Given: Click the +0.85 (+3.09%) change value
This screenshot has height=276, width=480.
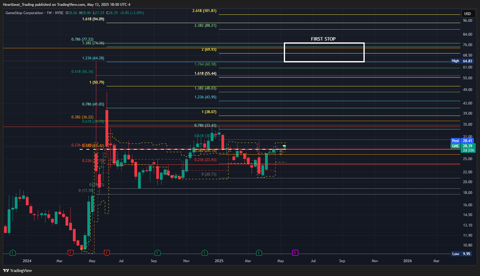Looking at the screenshot, I should click(132, 13).
